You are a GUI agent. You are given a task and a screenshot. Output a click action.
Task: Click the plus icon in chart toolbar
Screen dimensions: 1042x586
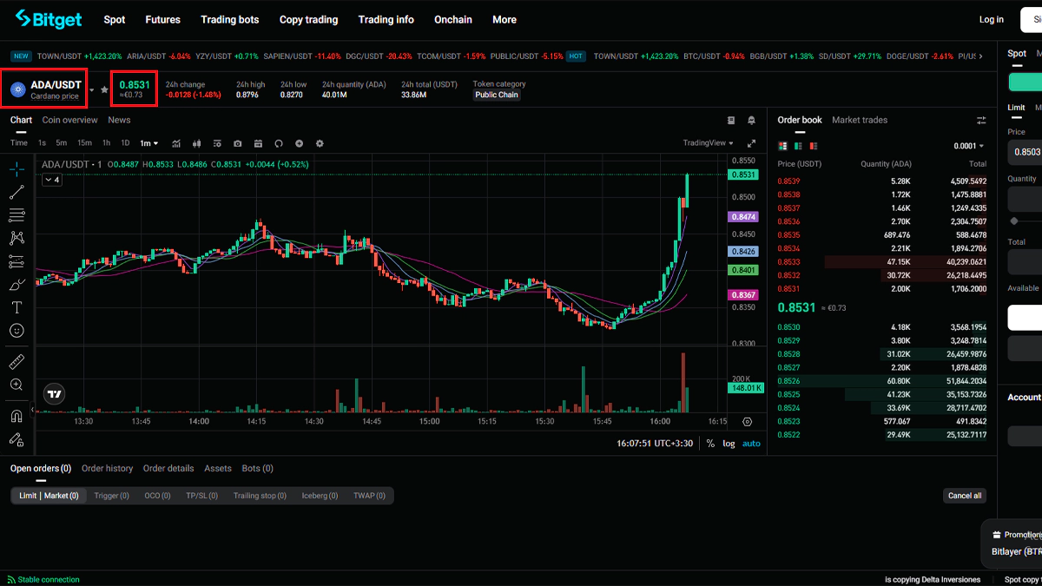(x=299, y=143)
